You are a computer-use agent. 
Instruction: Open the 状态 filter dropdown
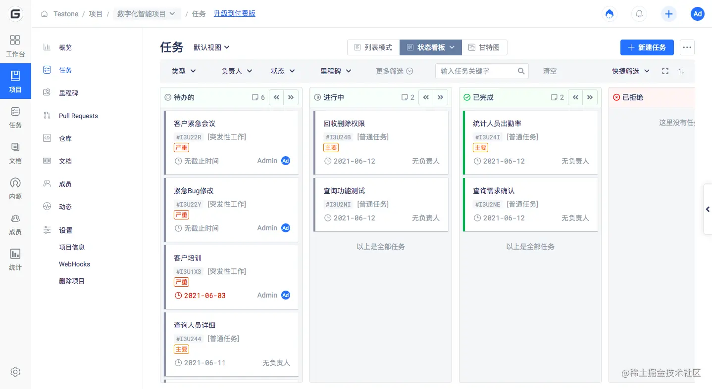pos(283,71)
